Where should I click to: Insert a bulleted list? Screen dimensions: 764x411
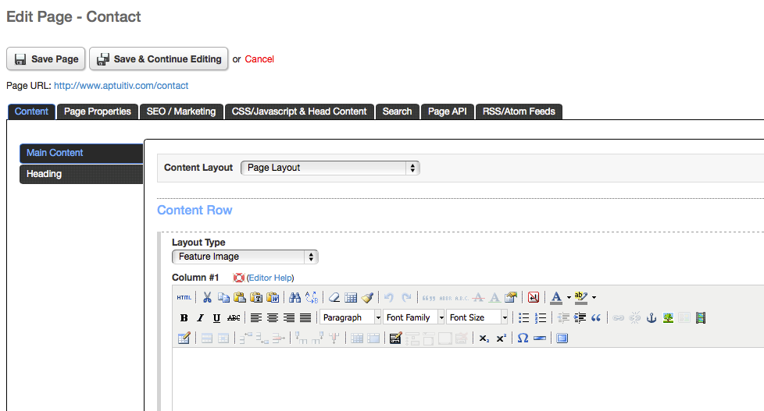click(x=524, y=317)
